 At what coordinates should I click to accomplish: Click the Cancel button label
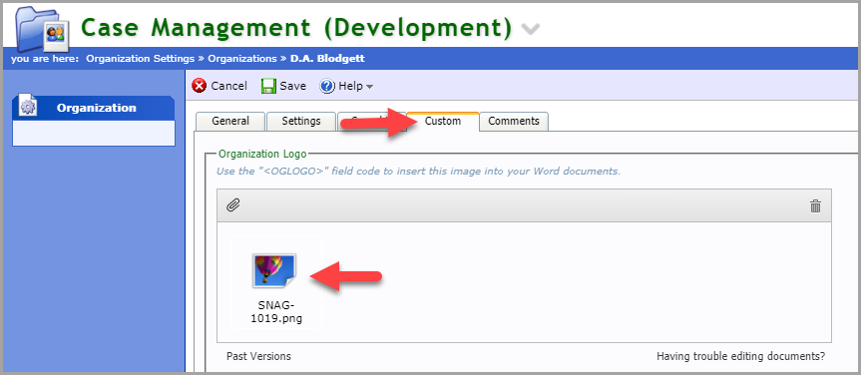[229, 86]
